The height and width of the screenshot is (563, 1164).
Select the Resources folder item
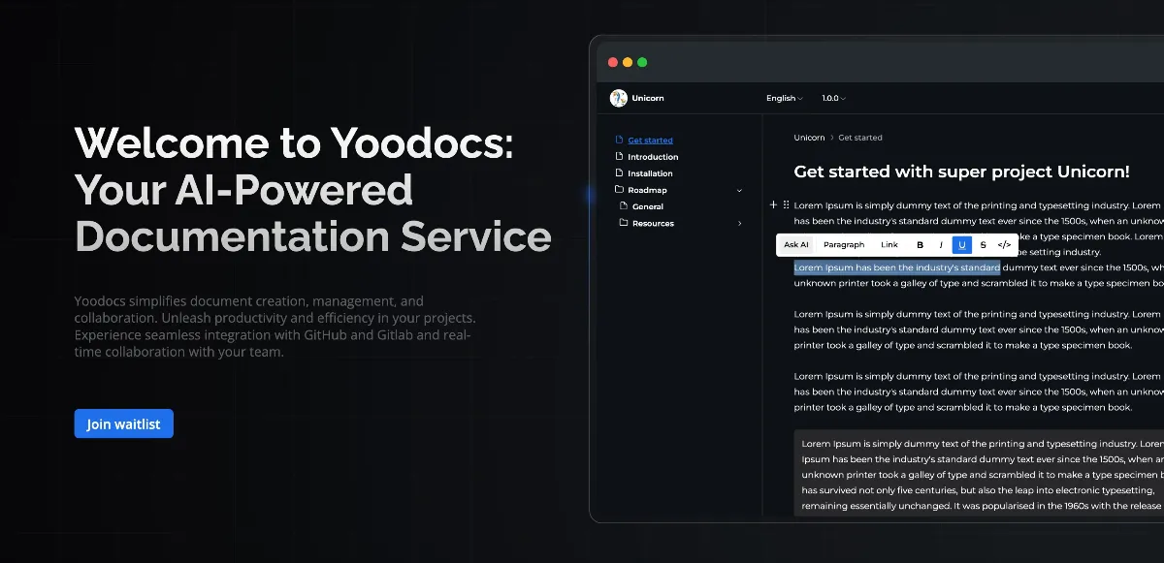[x=653, y=224]
